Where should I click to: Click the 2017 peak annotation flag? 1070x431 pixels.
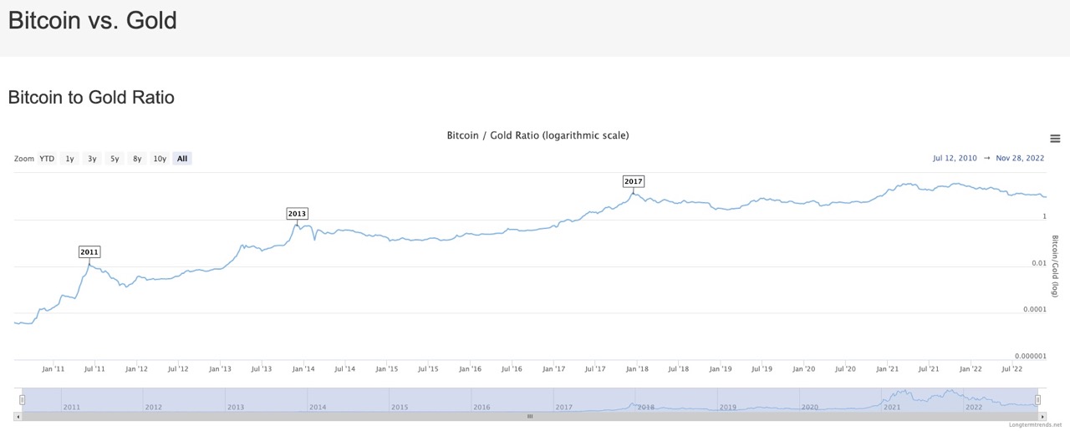[634, 181]
